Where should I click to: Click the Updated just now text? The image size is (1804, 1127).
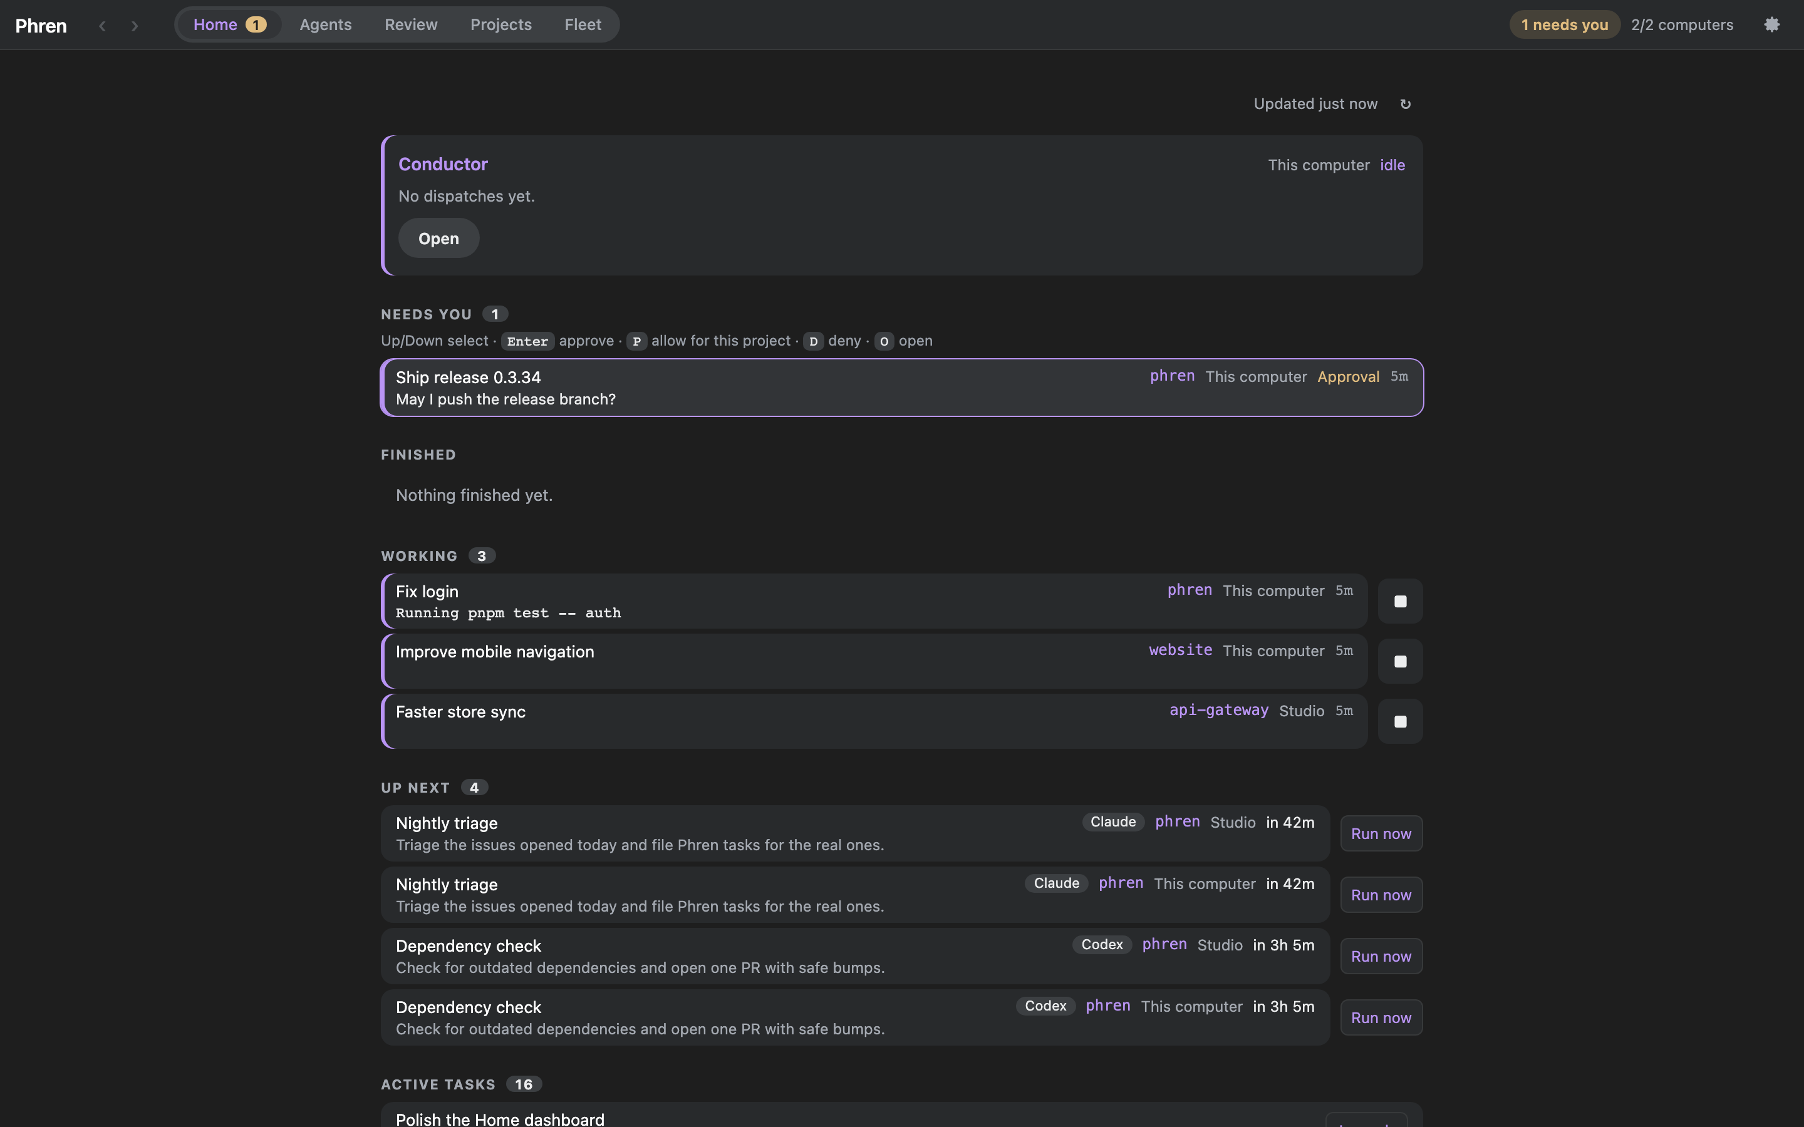click(1315, 103)
